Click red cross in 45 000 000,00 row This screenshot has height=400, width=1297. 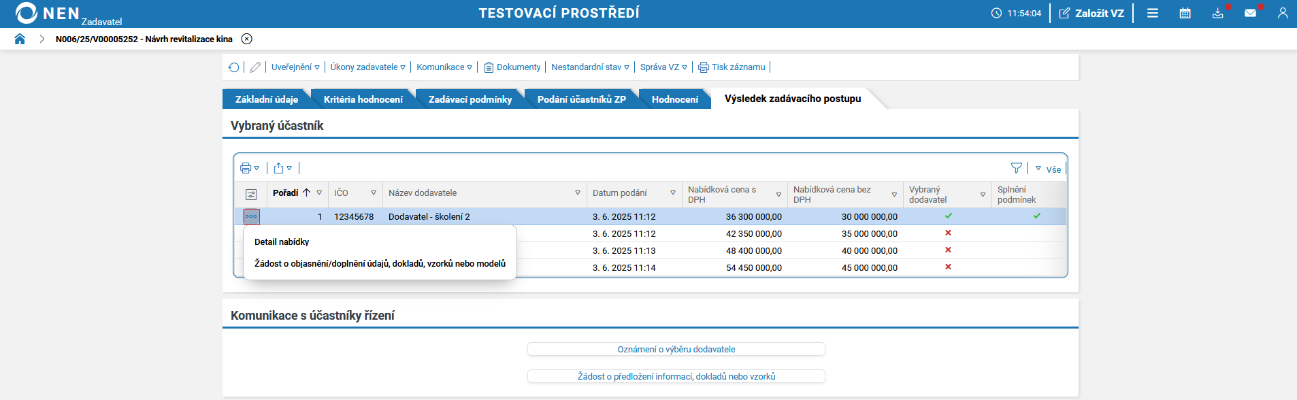point(948,267)
